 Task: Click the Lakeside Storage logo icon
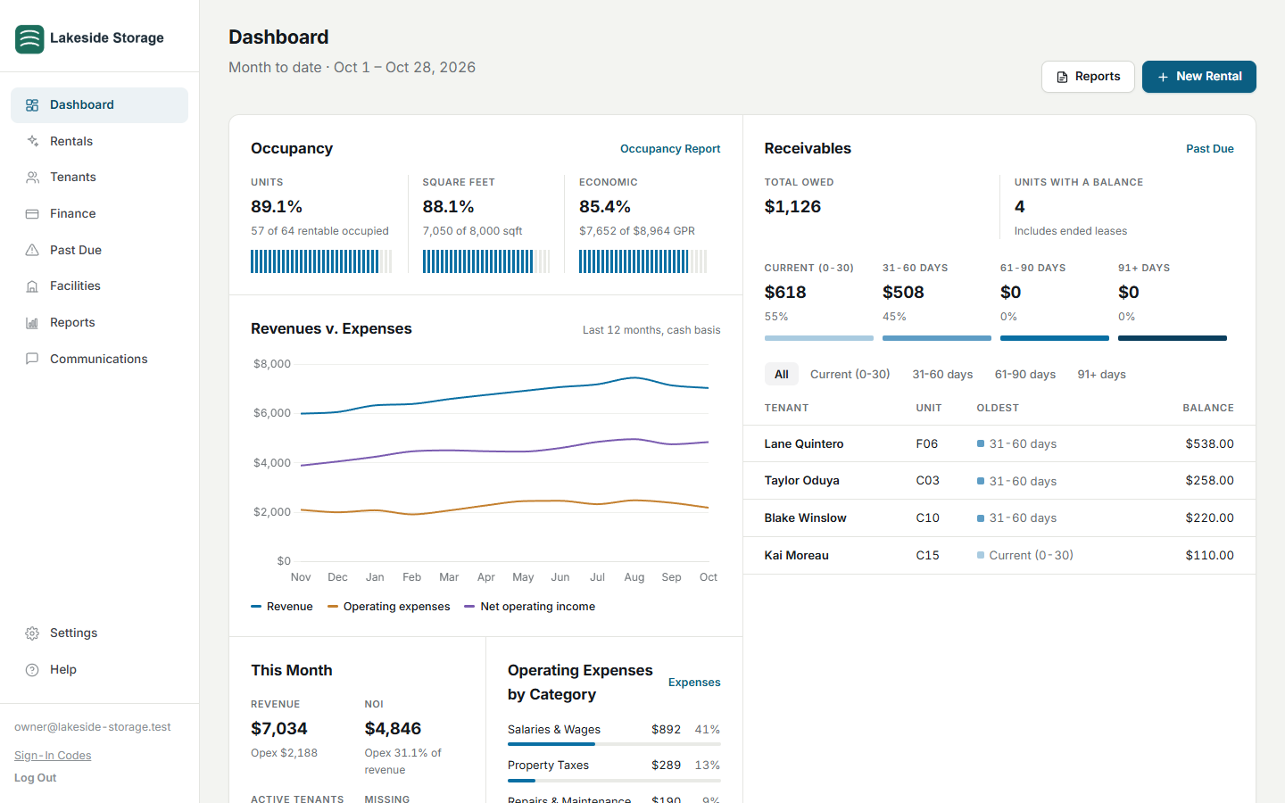(x=29, y=39)
